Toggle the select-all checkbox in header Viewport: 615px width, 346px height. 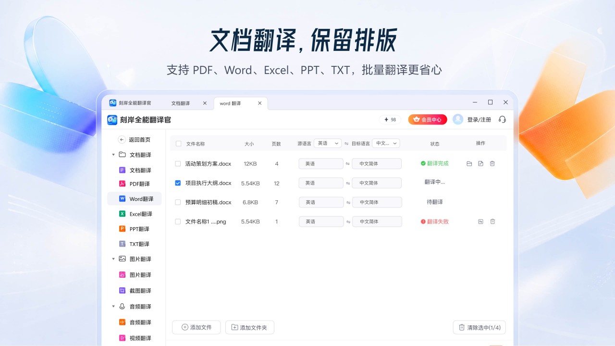179,144
